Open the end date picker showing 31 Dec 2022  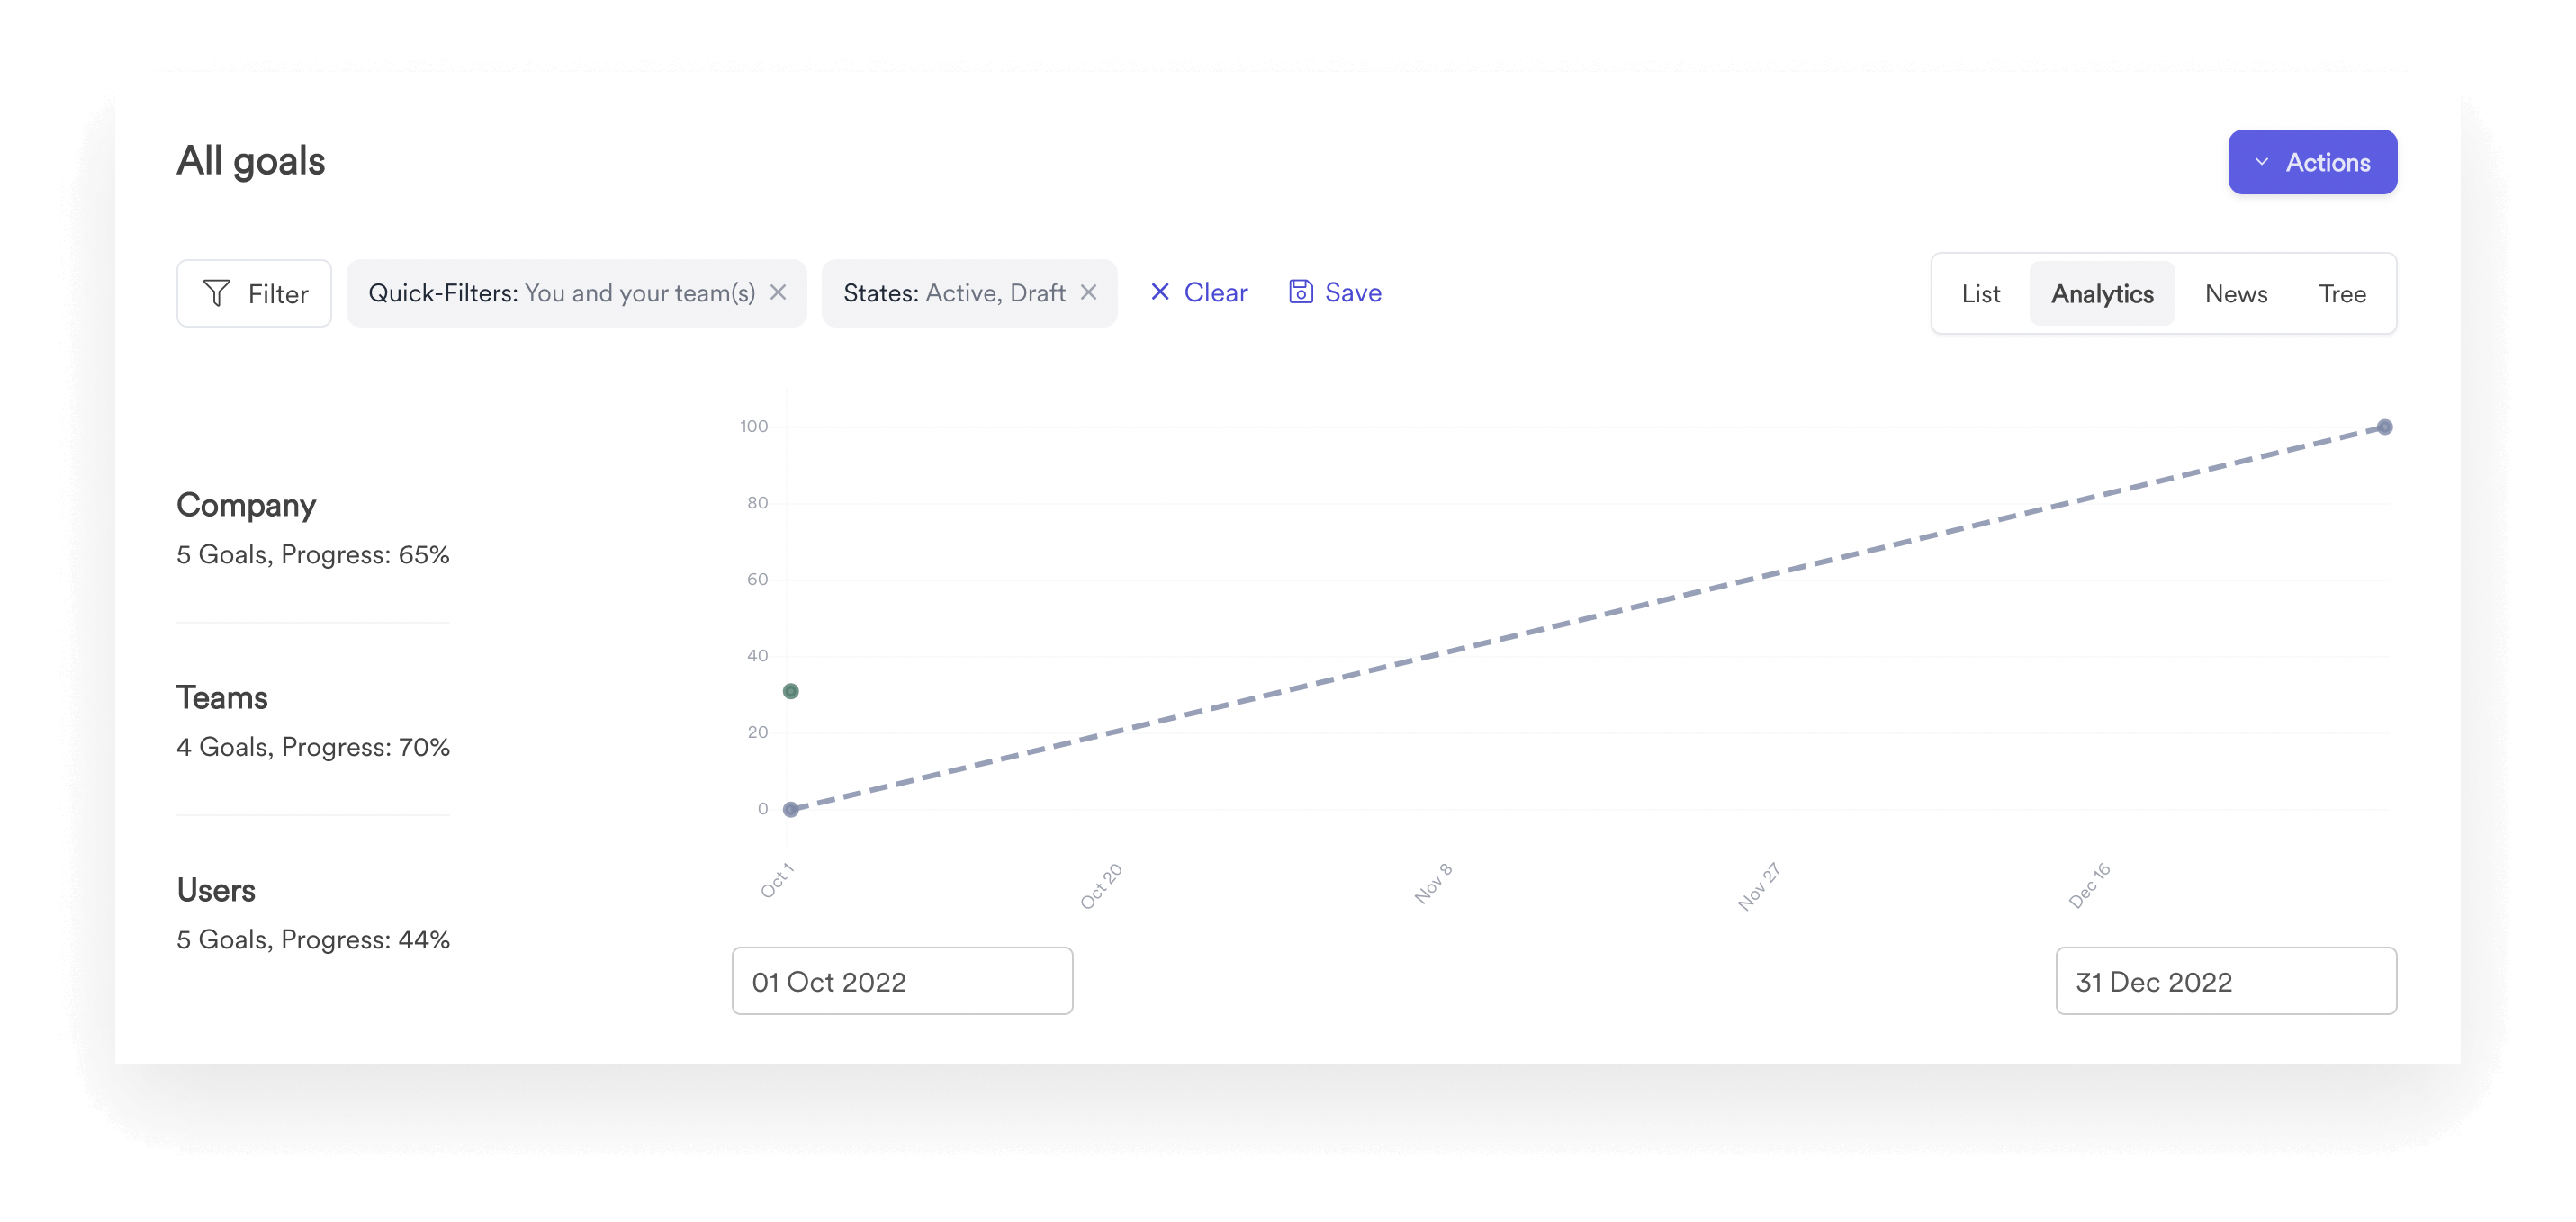(x=2225, y=981)
